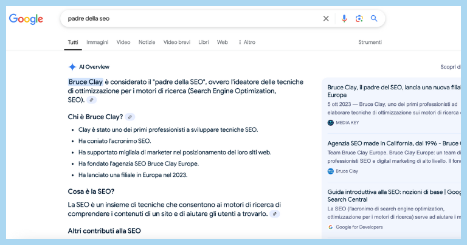This screenshot has width=467, height=245.
Task: Click the 'MEDIA KEY' source name
Action: click(x=347, y=123)
